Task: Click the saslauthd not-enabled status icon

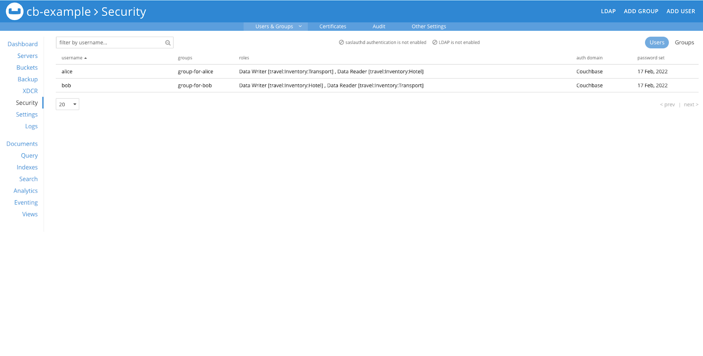Action: pyautogui.click(x=341, y=43)
